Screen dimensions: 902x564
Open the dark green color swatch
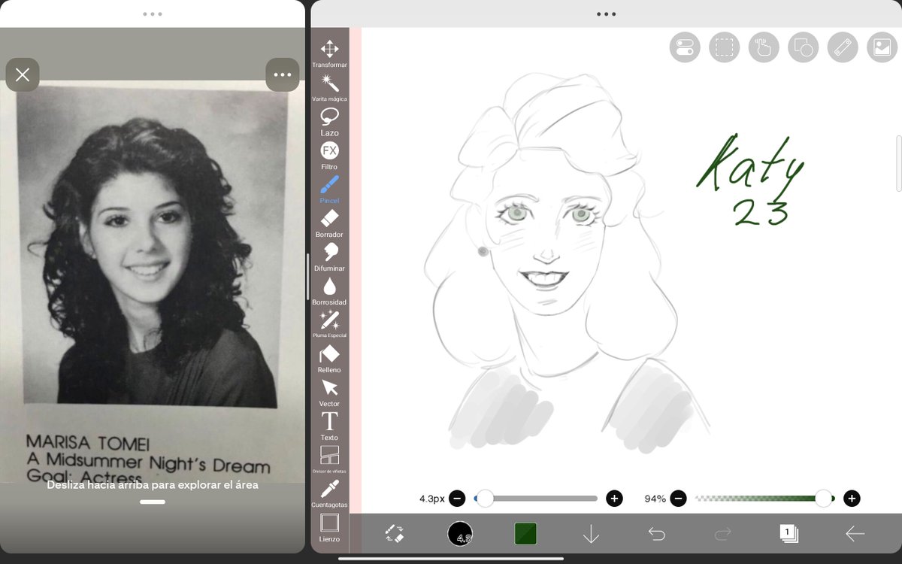click(525, 534)
